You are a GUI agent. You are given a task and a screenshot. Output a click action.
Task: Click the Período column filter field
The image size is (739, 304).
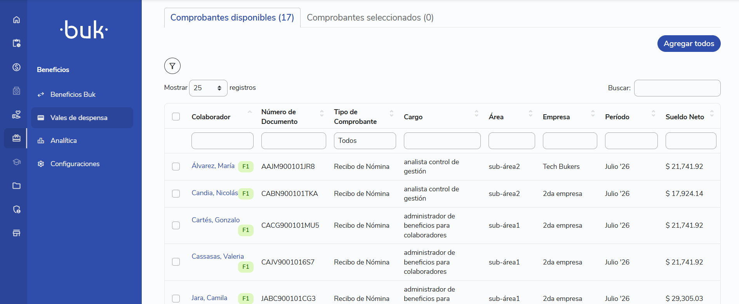pyautogui.click(x=631, y=141)
